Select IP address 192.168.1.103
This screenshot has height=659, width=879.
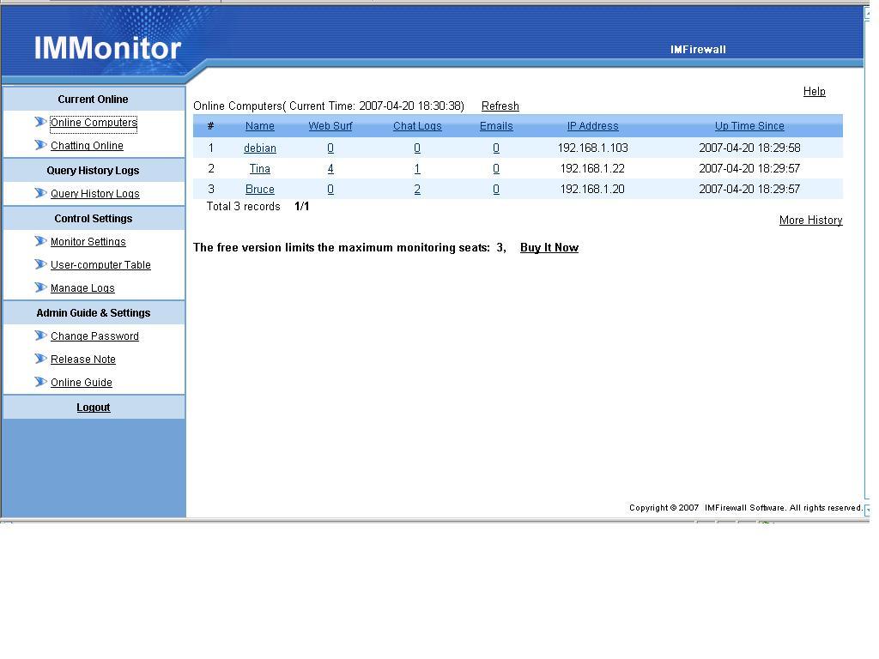click(592, 148)
